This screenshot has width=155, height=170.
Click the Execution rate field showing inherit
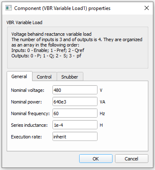click(x=75, y=137)
